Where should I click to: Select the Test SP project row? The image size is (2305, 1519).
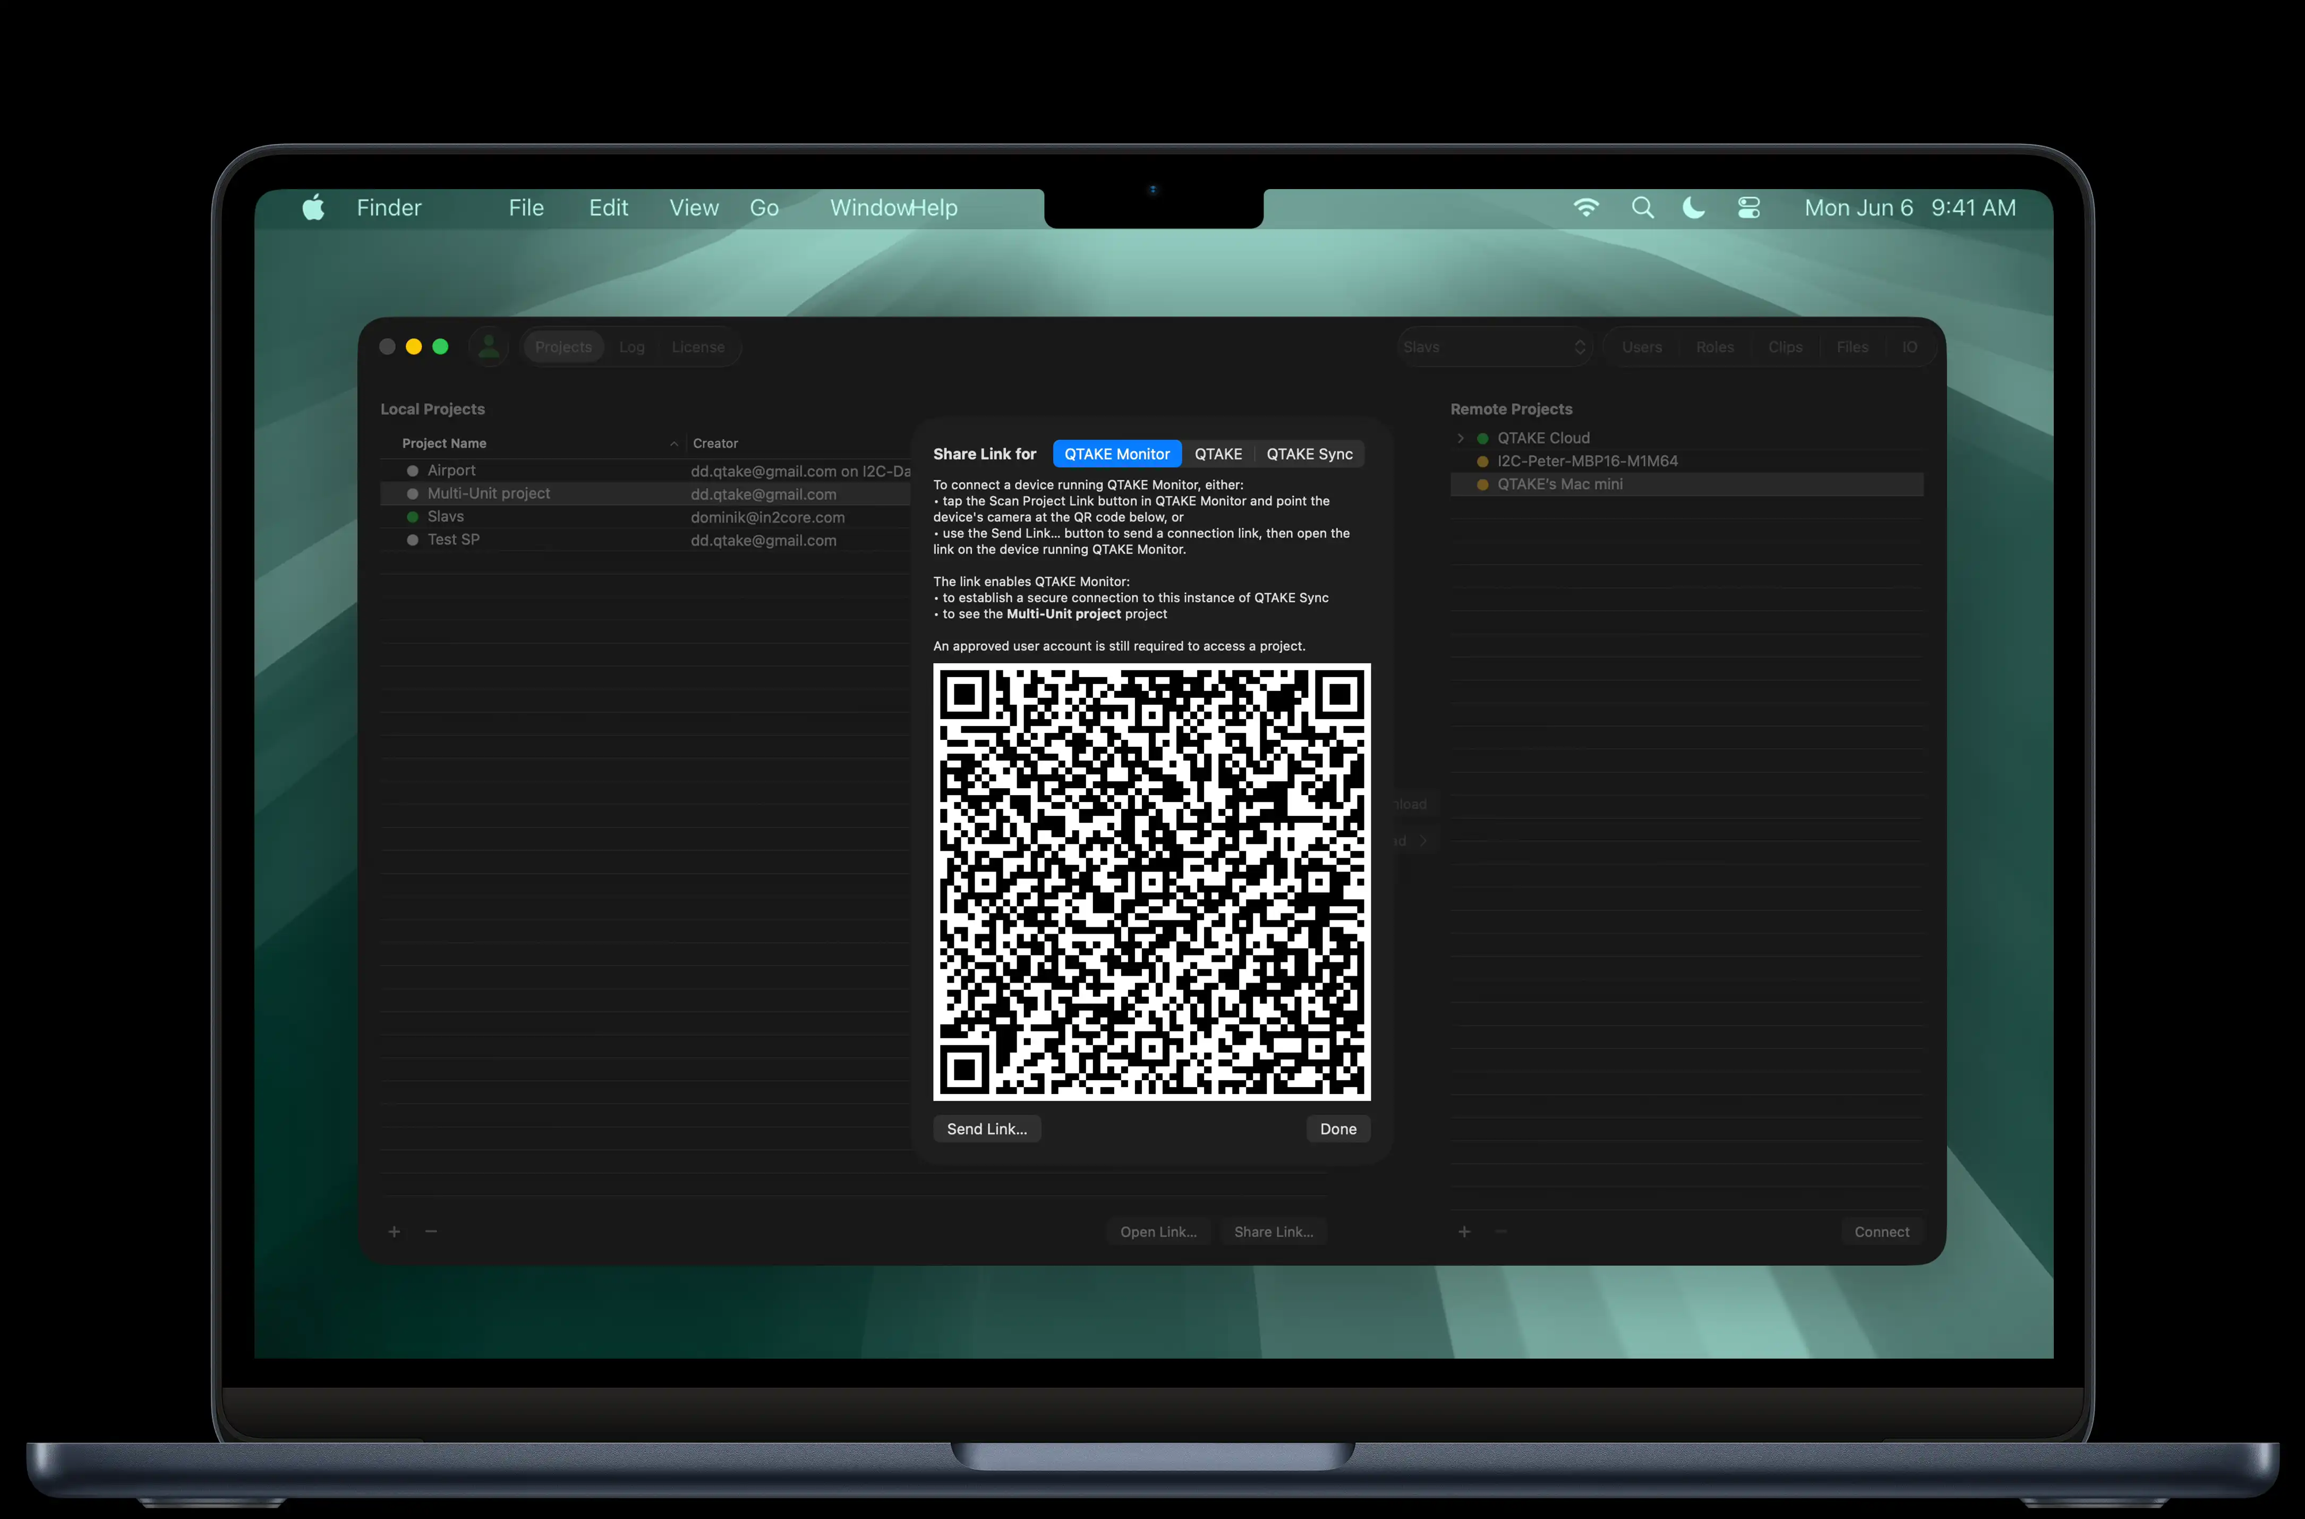point(455,540)
